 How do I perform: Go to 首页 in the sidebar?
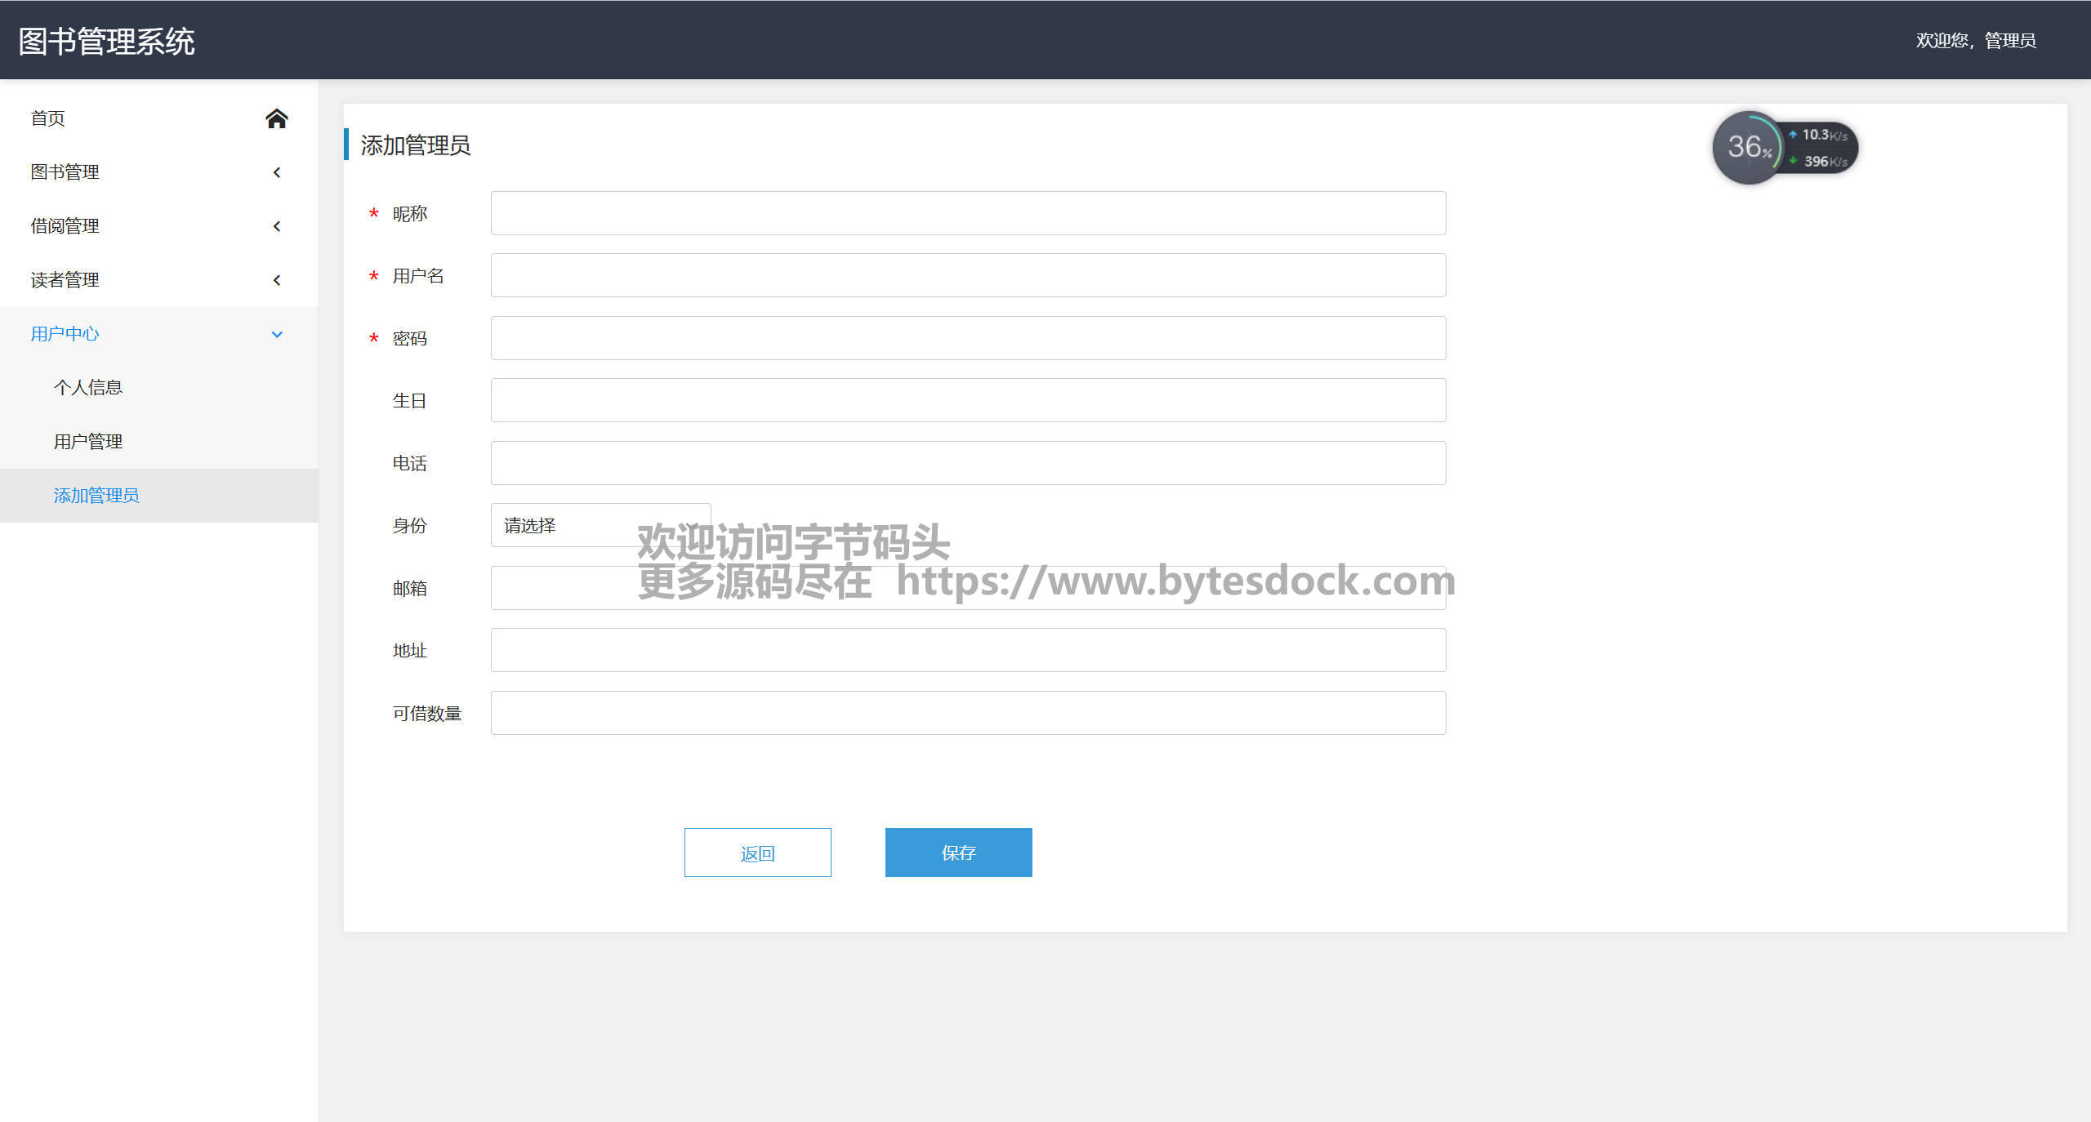48,118
